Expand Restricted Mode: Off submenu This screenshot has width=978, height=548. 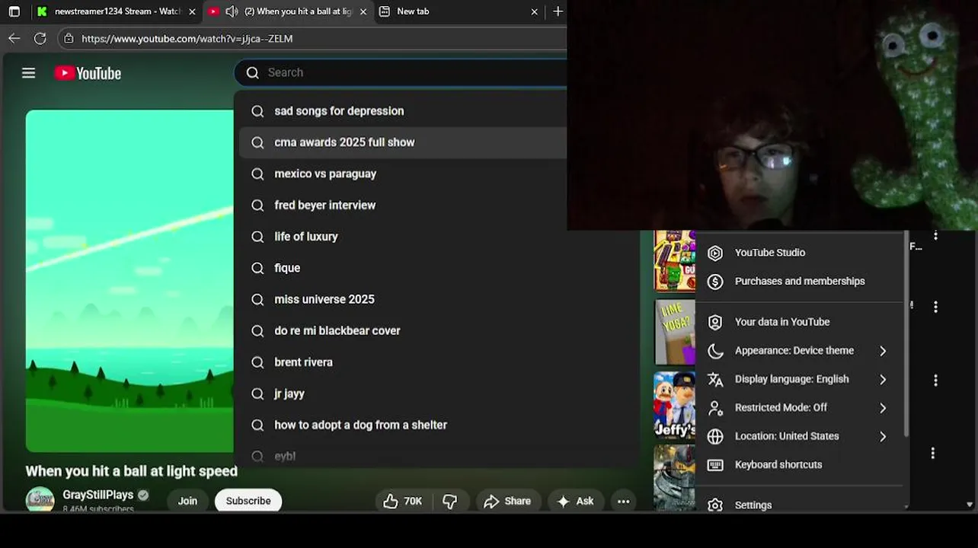click(800, 407)
